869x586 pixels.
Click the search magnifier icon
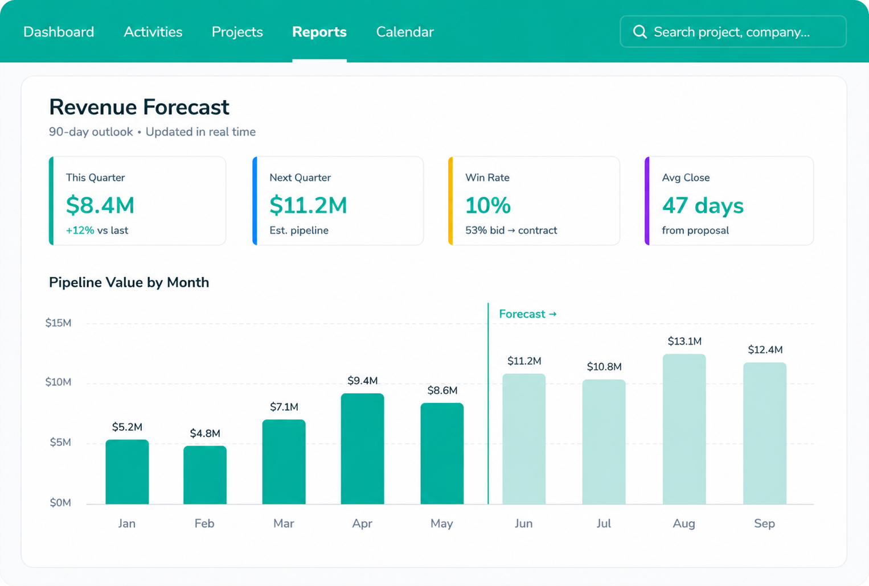click(x=640, y=32)
